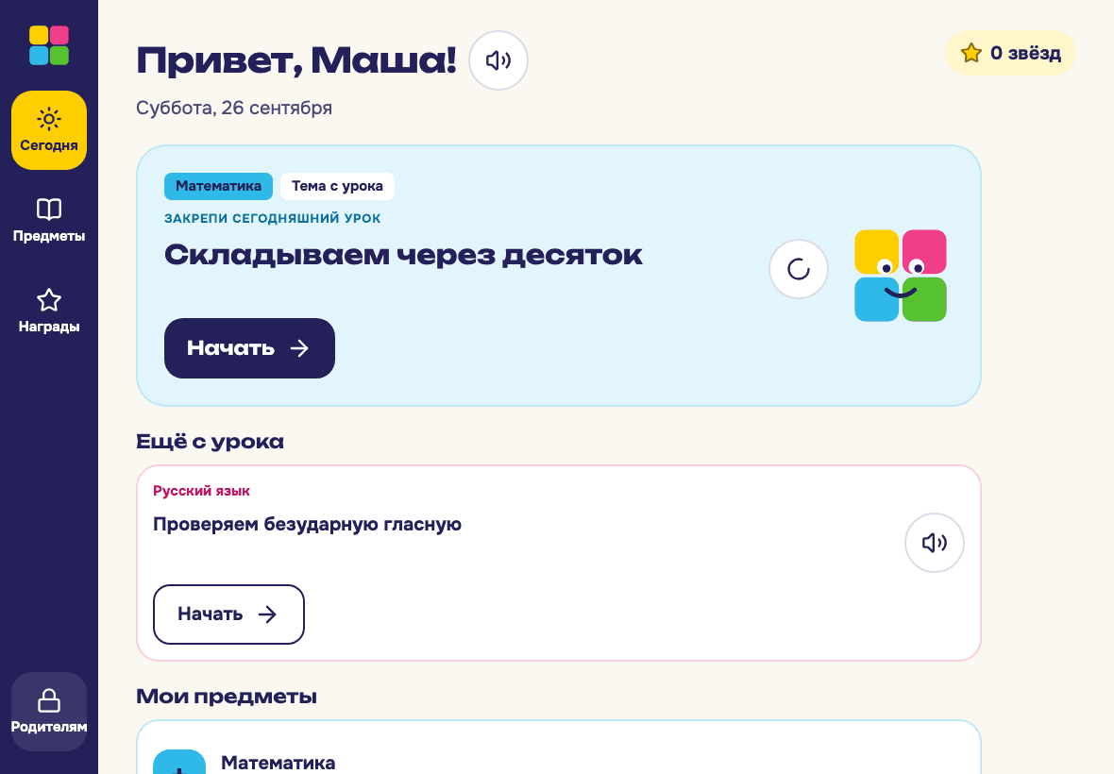Click the blue Математика subject icon
The image size is (1114, 774).
[179, 761]
